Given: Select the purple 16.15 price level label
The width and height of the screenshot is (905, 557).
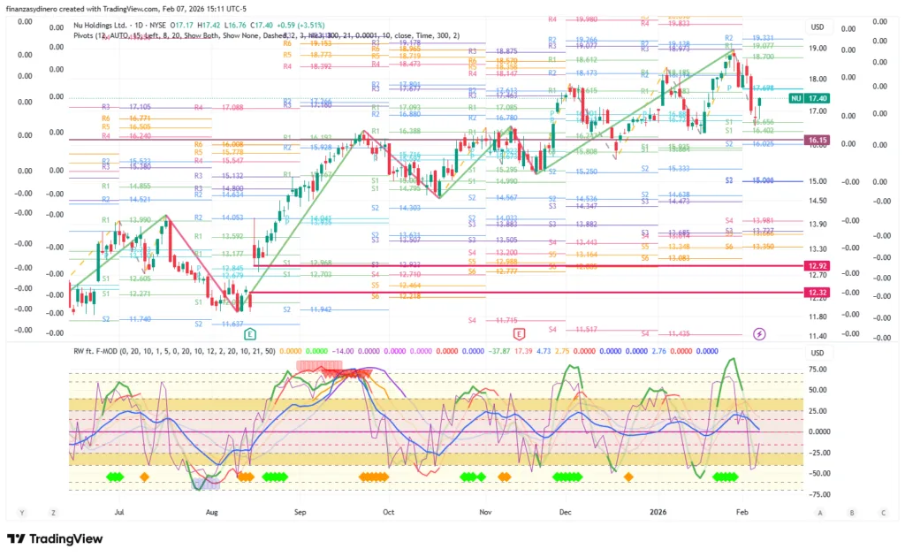Looking at the screenshot, I should pos(816,141).
